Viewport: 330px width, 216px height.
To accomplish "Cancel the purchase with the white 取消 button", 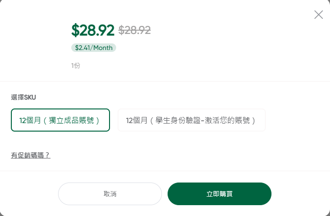I will click(x=110, y=194).
